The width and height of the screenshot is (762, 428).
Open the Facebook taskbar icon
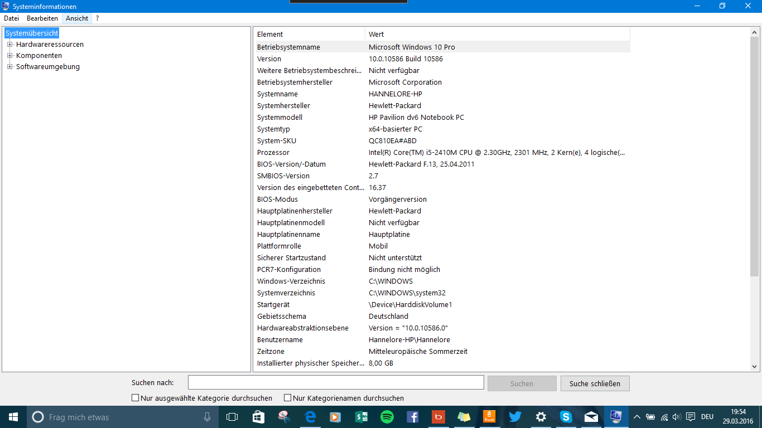(x=413, y=417)
